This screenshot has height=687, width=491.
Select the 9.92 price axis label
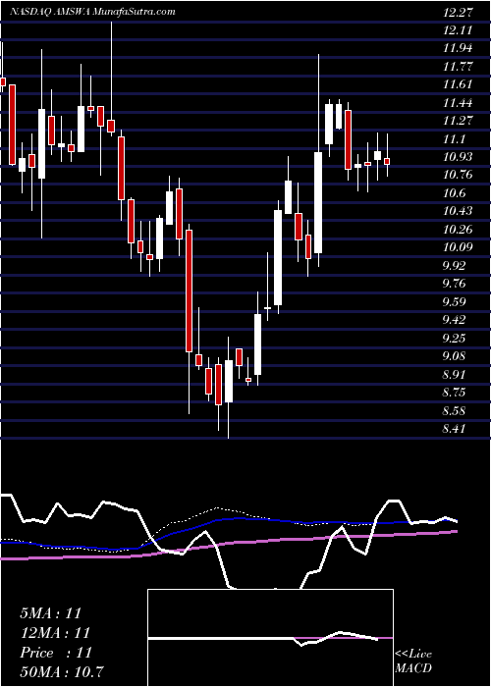(x=454, y=266)
